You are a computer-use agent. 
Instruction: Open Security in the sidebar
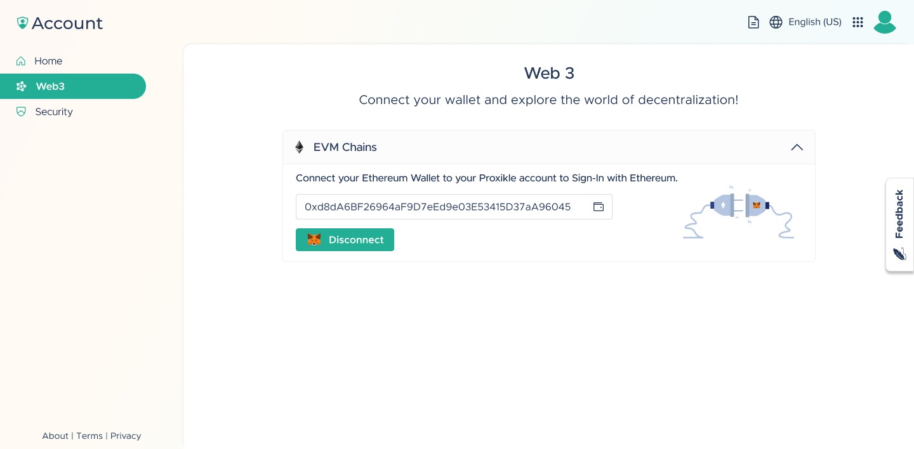tap(54, 112)
